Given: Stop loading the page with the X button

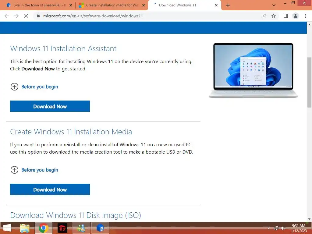Looking at the screenshot, I should (x=26, y=16).
